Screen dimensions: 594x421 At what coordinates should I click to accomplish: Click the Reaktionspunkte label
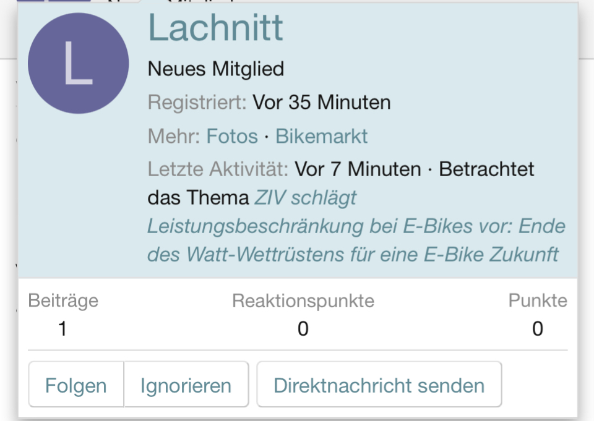303,301
